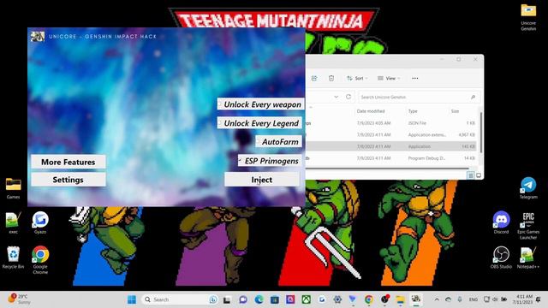Open the Games folder on desktop
The width and height of the screenshot is (548, 308).
14,188
